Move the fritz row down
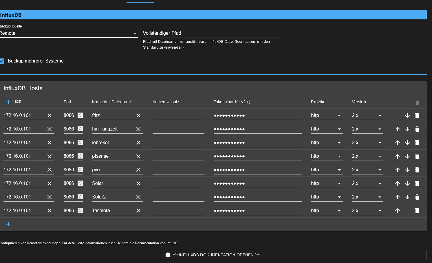This screenshot has width=432, height=263. (x=407, y=115)
